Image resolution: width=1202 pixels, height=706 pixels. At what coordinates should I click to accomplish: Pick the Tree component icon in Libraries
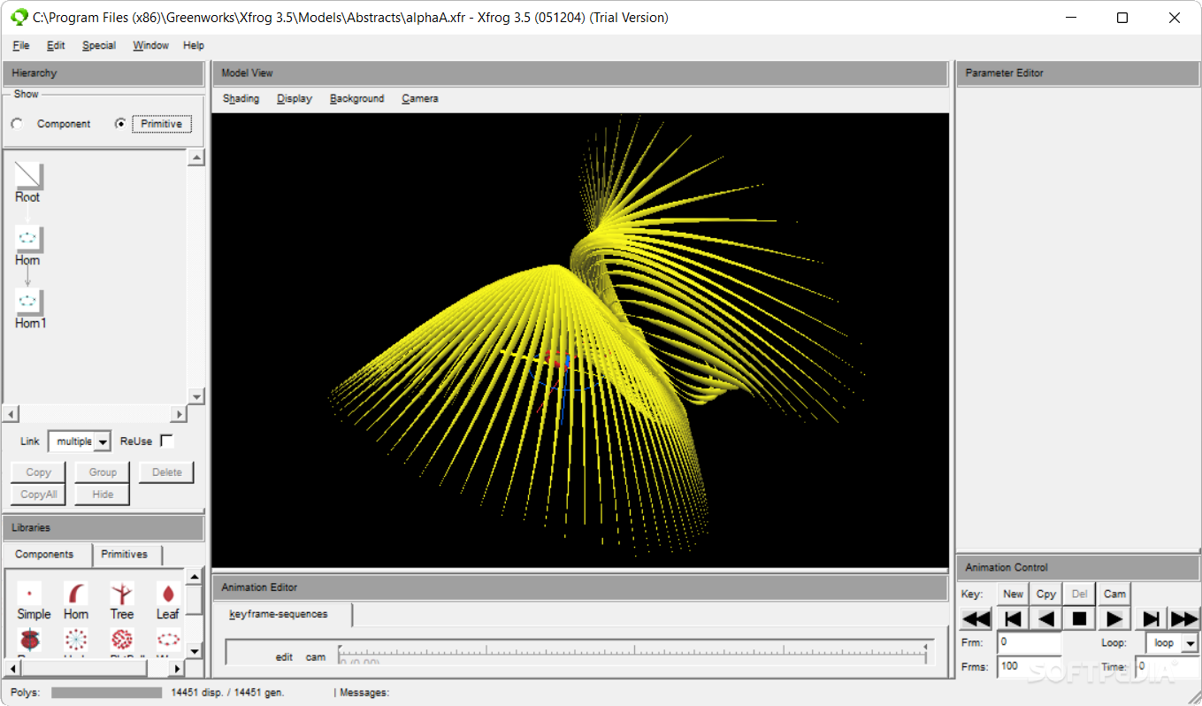(x=122, y=593)
